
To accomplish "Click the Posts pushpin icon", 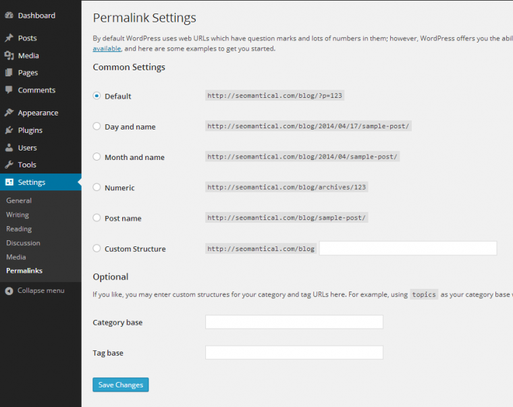I will (x=9, y=38).
